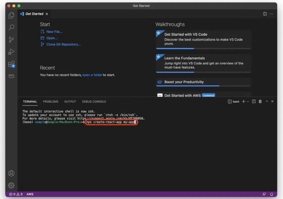Select the DEBUG CONSOLE tab
This screenshot has height=199, width=283.
click(x=94, y=102)
